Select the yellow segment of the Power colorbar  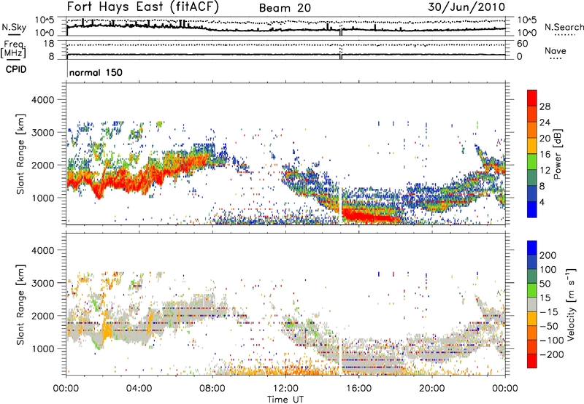tap(532, 147)
